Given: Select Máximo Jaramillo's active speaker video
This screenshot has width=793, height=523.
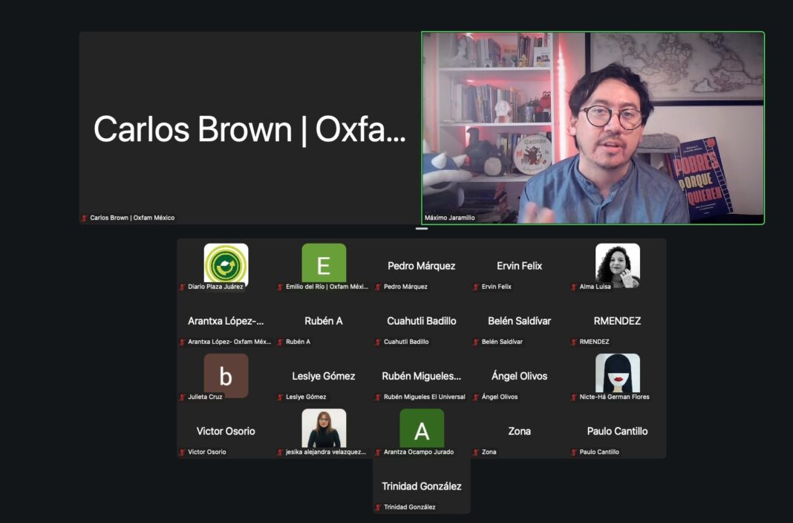Looking at the screenshot, I should point(593,128).
